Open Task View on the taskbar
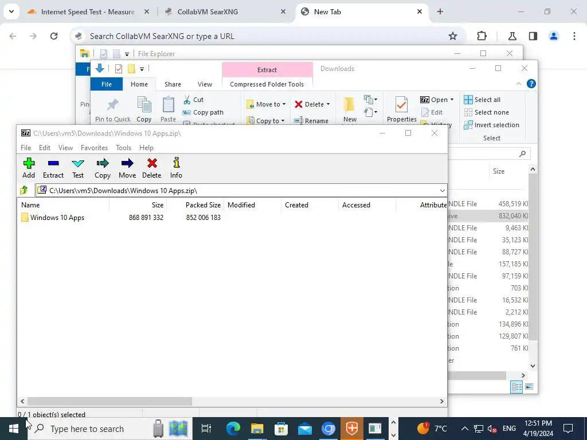 206,429
